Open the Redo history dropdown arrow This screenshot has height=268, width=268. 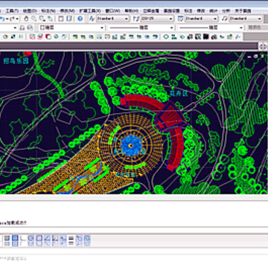tap(17, 19)
